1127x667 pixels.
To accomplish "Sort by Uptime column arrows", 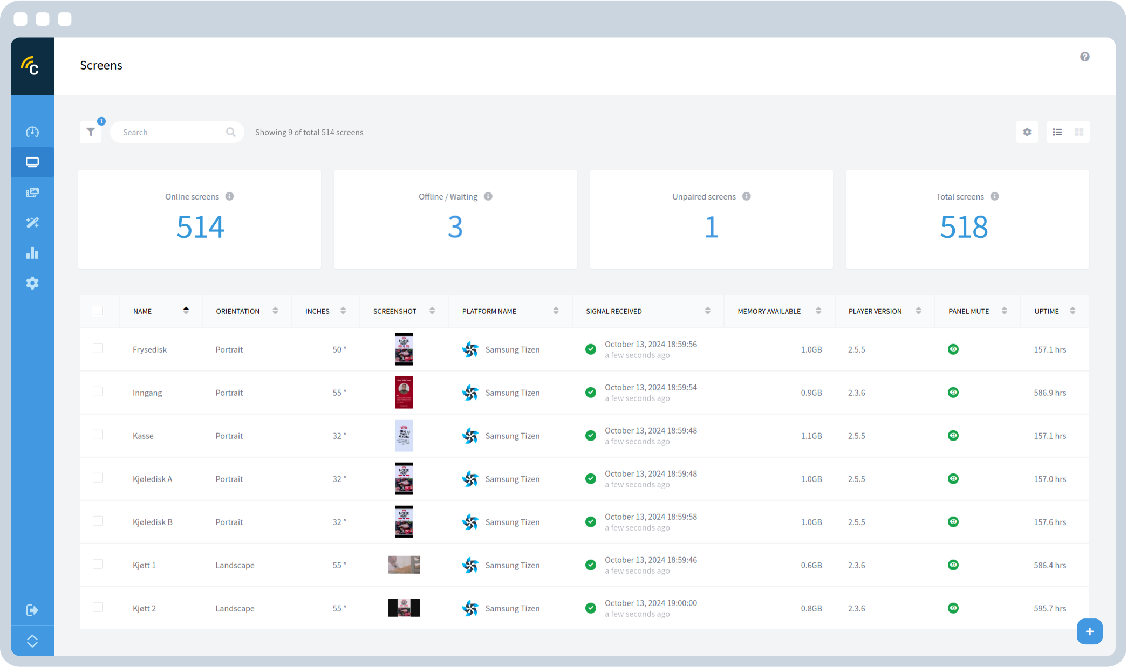I will (1072, 311).
